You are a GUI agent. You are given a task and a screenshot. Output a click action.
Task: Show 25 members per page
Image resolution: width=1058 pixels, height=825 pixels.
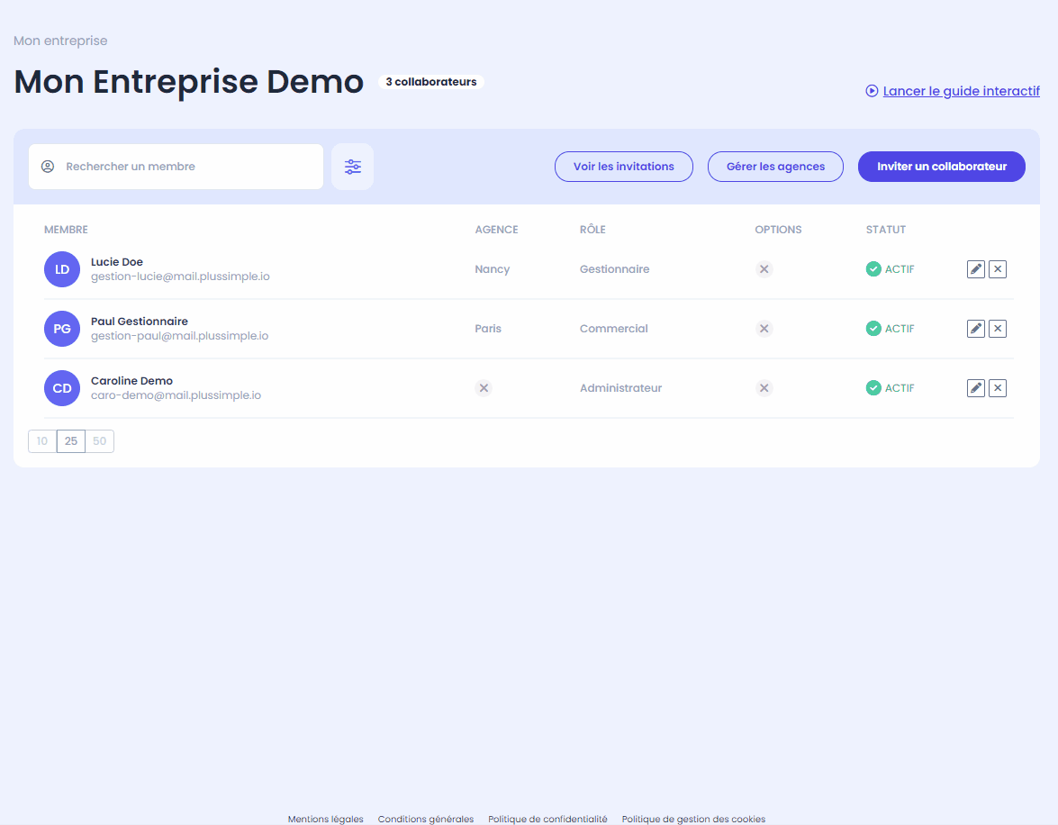[x=71, y=441]
